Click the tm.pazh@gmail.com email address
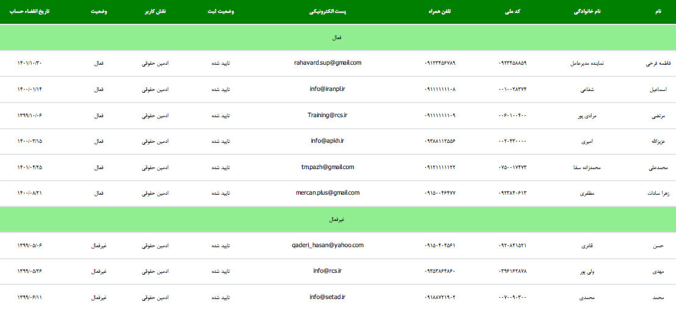The image size is (676, 310). [328, 167]
